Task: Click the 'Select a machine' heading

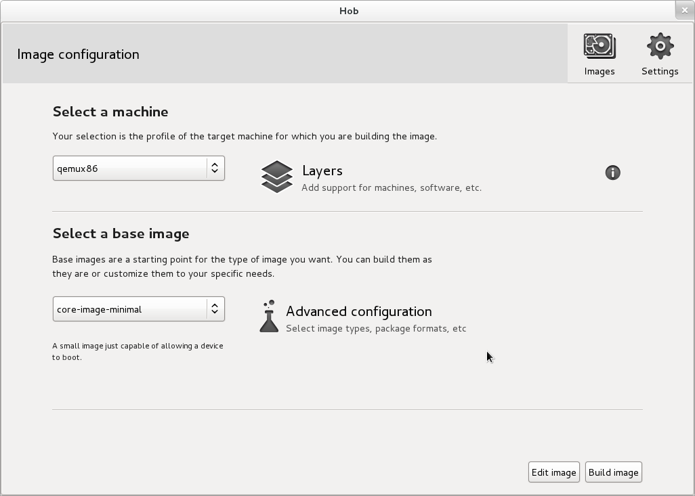Action: click(x=110, y=112)
